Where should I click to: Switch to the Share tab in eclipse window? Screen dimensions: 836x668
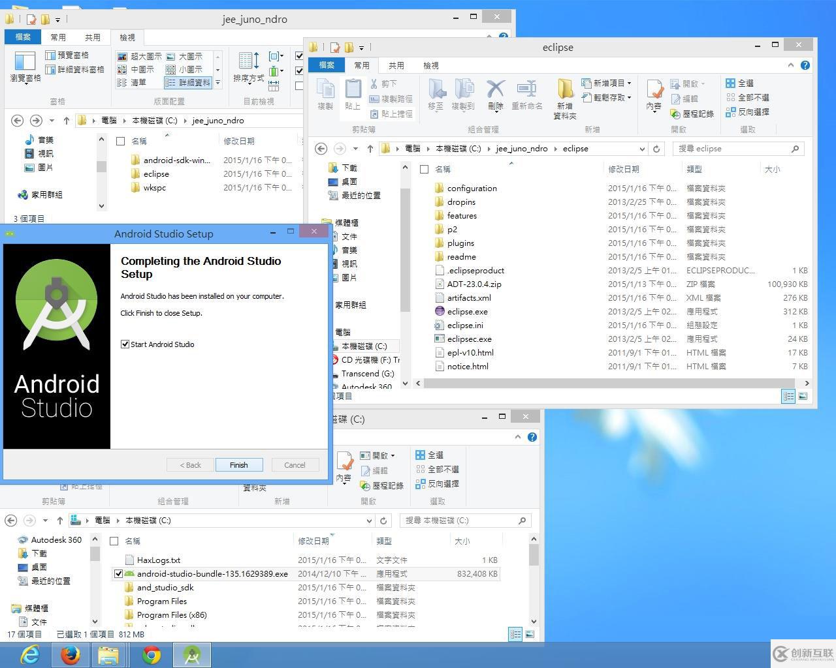coord(396,65)
